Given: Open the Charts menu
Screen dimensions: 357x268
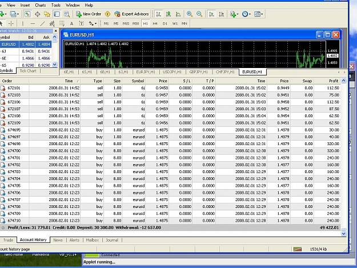Looking at the screenshot, I should pyautogui.click(x=41, y=5).
